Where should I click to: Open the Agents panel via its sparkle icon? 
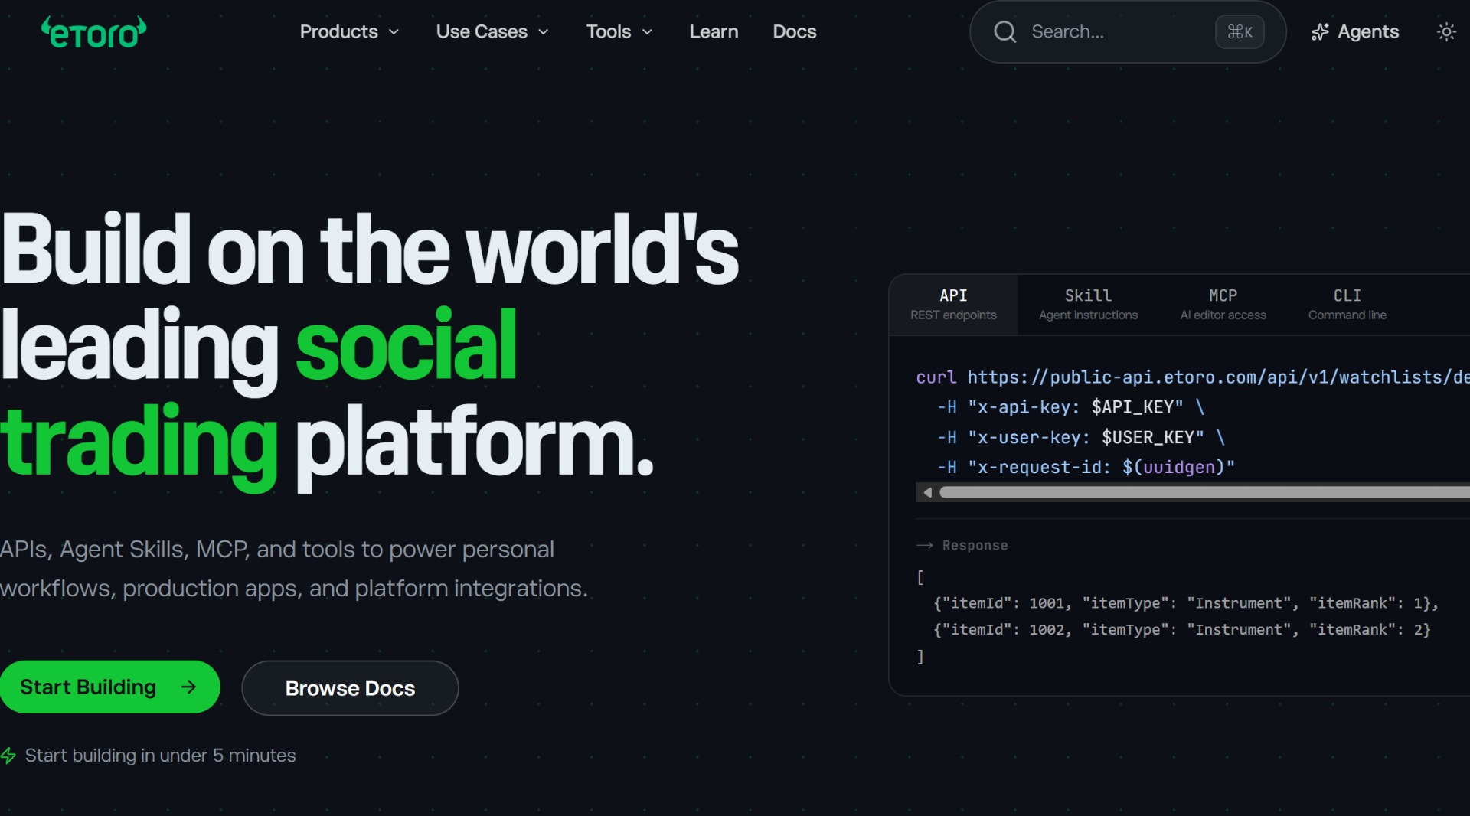1320,31
